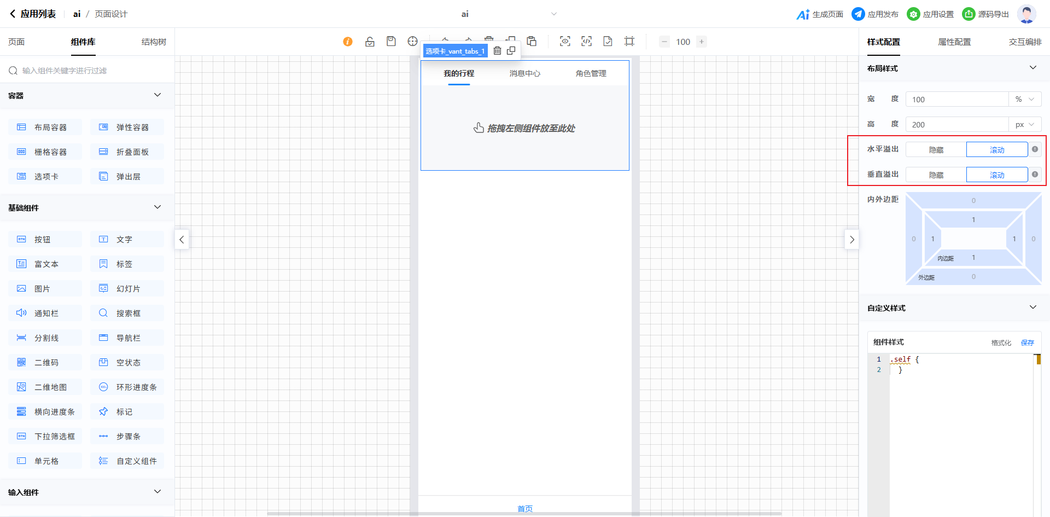Click the 保存 link in 组件样式
The width and height of the screenshot is (1050, 517).
coord(1027,342)
